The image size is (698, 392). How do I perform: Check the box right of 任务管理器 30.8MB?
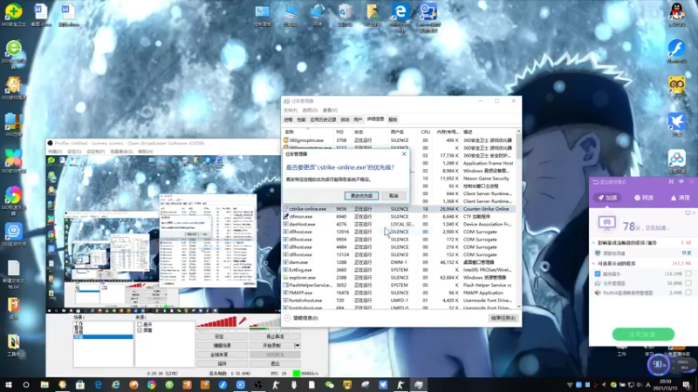click(688, 283)
